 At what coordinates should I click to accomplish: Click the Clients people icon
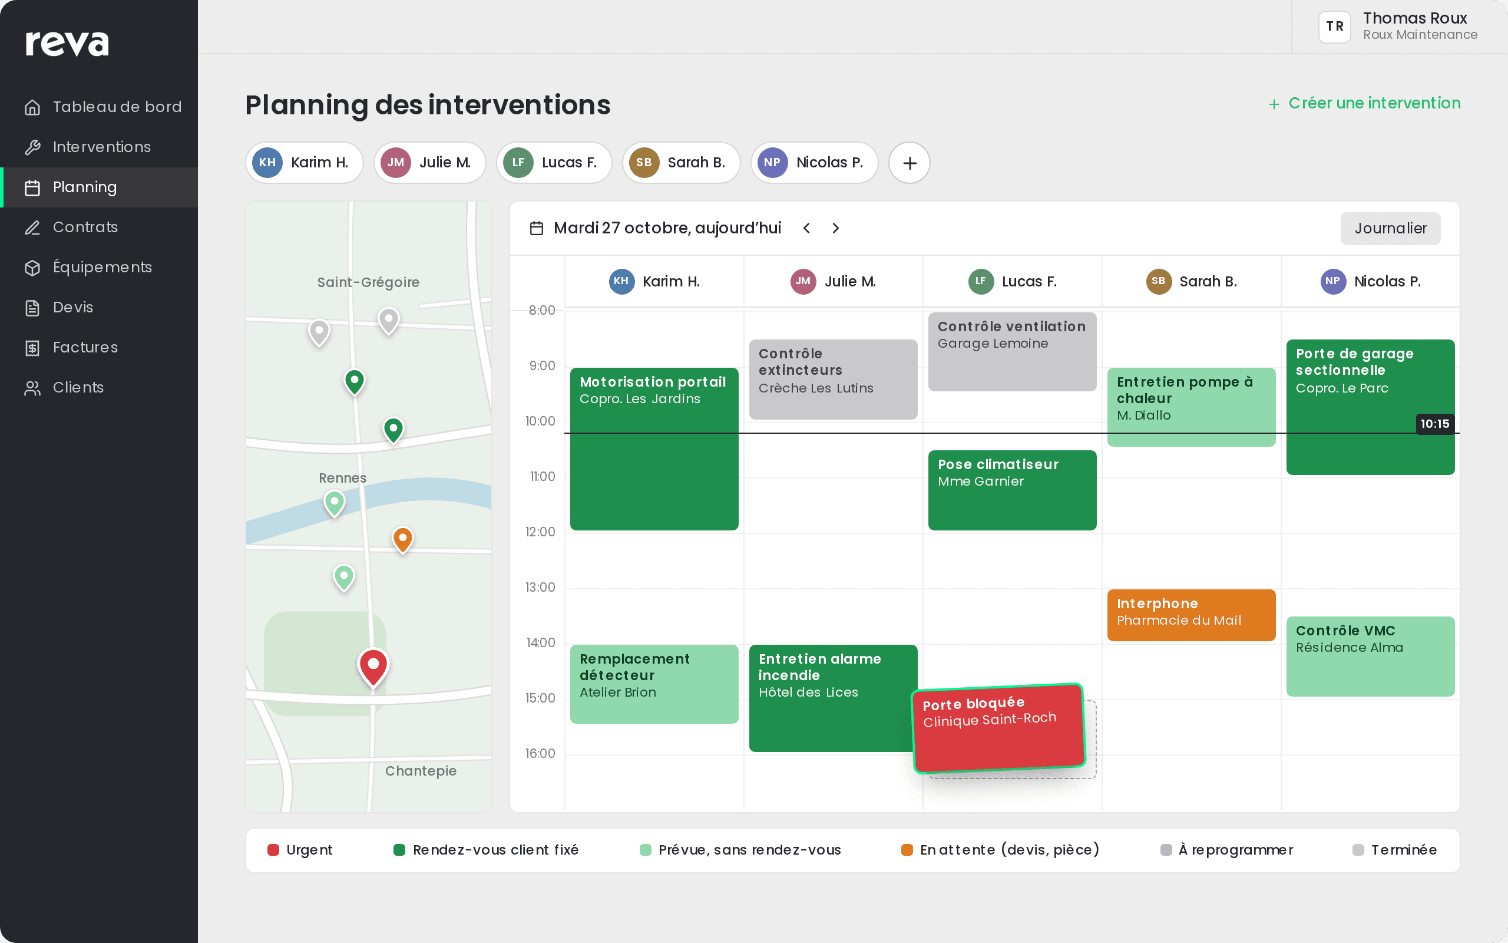click(x=32, y=388)
